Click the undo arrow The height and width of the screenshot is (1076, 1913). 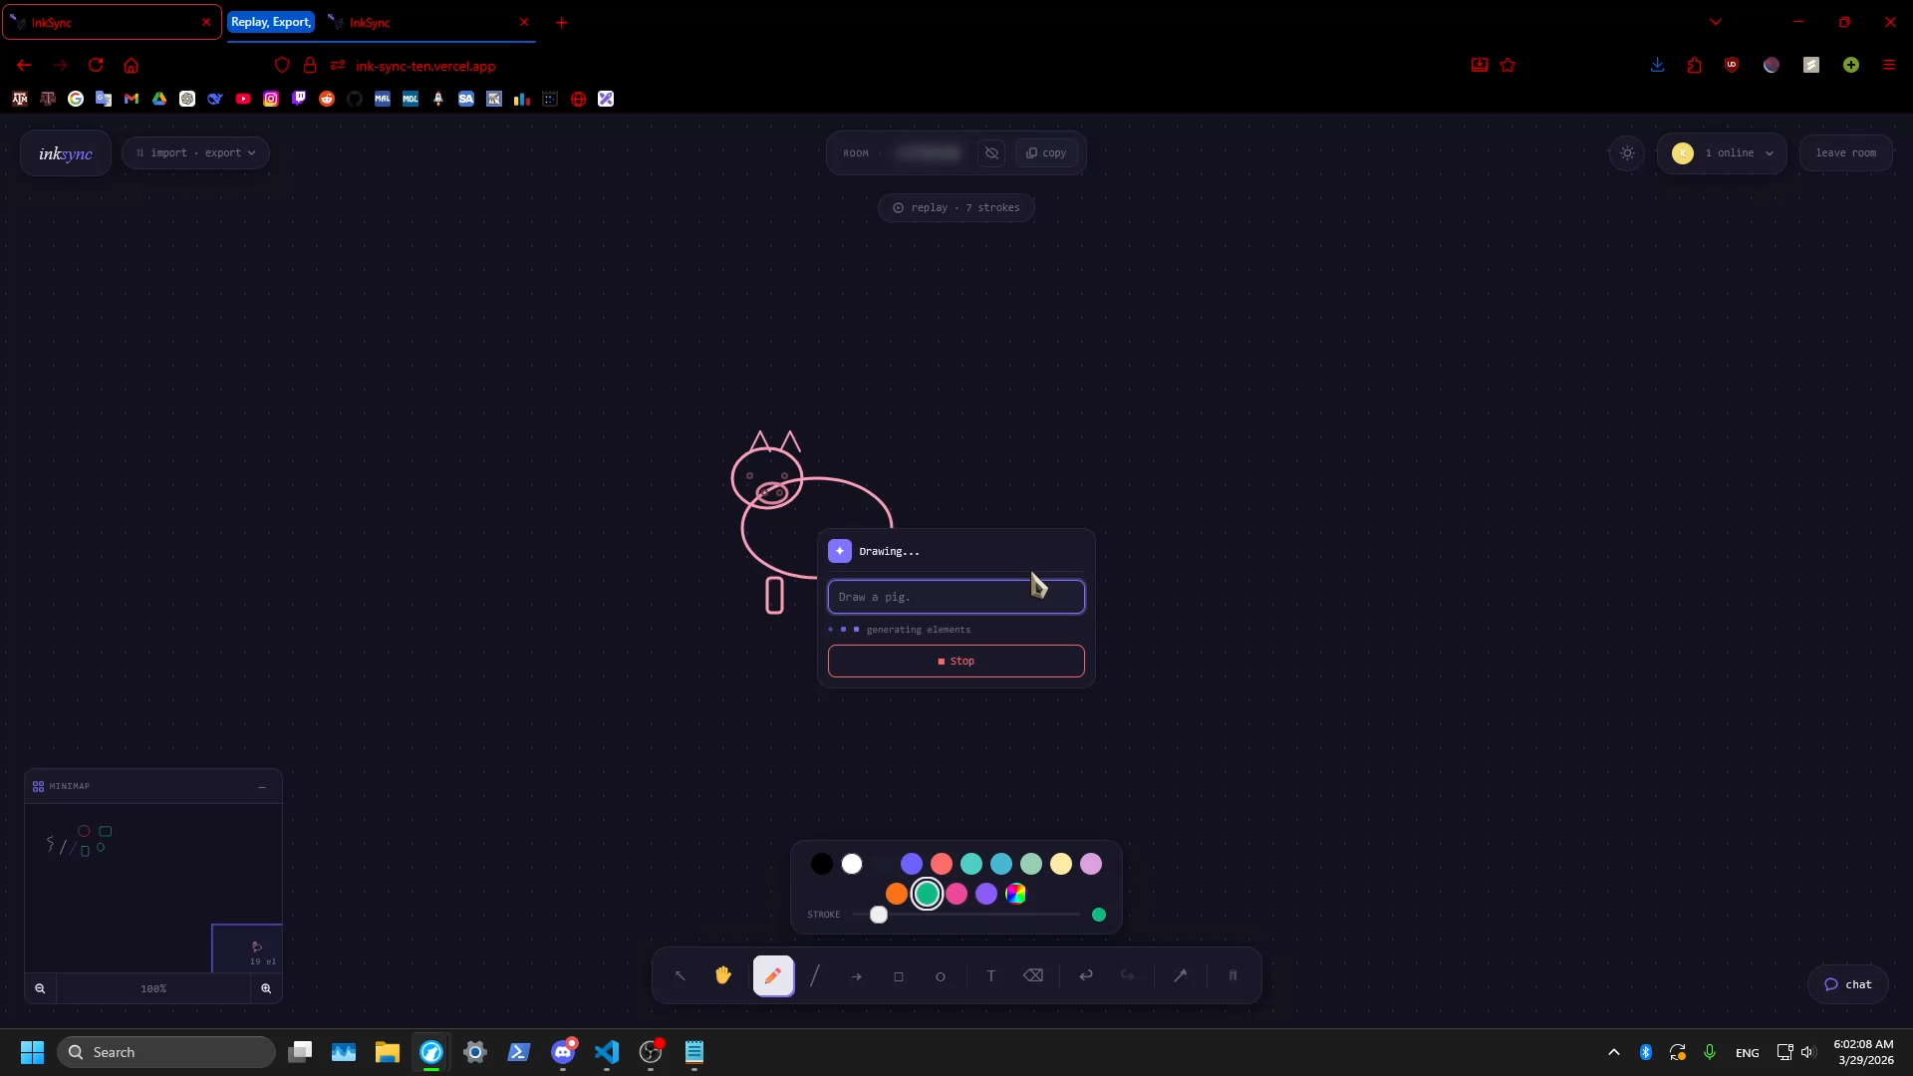pos(1086,976)
